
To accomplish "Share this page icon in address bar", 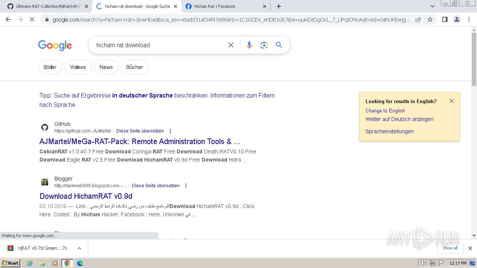I will [x=418, y=19].
